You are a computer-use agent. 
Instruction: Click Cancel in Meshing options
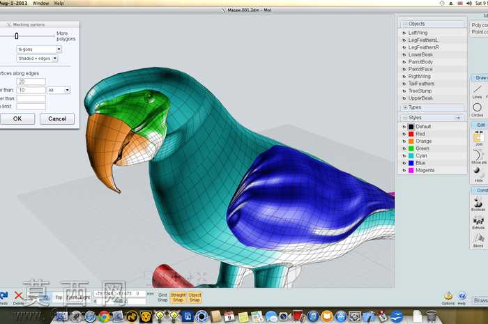[57, 118]
